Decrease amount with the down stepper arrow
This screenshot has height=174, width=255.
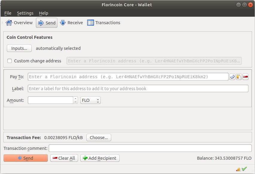pyautogui.click(x=75, y=102)
